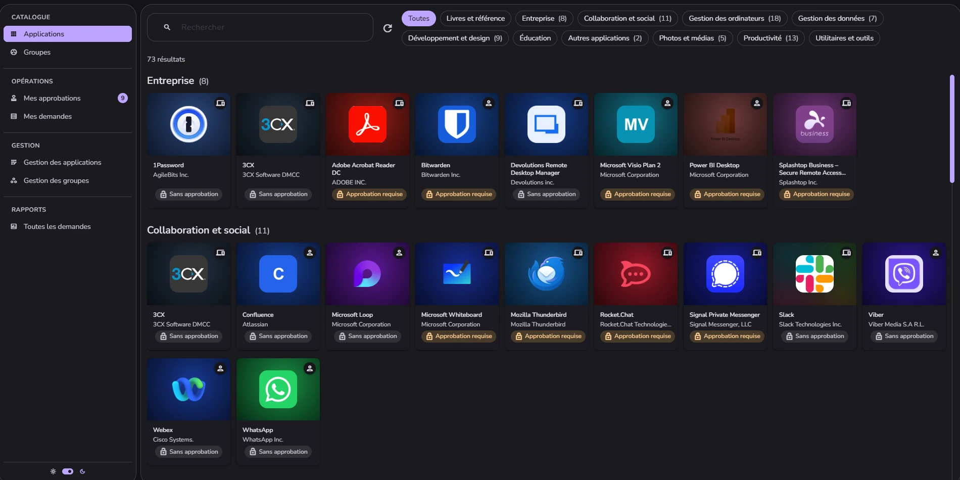Select the Toutes category filter
Image resolution: width=960 pixels, height=480 pixels.
click(x=419, y=18)
